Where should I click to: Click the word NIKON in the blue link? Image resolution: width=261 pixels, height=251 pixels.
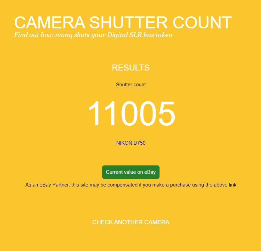click(124, 143)
